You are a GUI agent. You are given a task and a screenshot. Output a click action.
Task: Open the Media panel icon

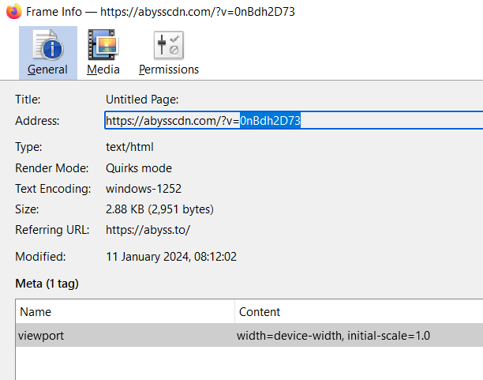(103, 45)
